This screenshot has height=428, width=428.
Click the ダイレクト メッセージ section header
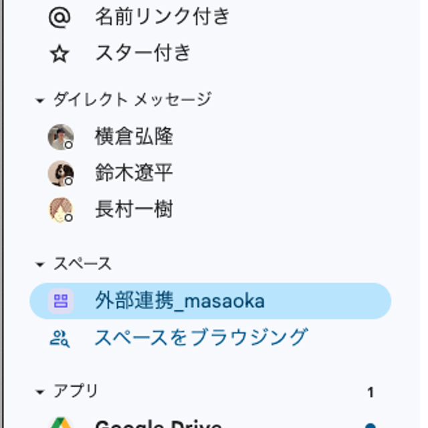(132, 100)
